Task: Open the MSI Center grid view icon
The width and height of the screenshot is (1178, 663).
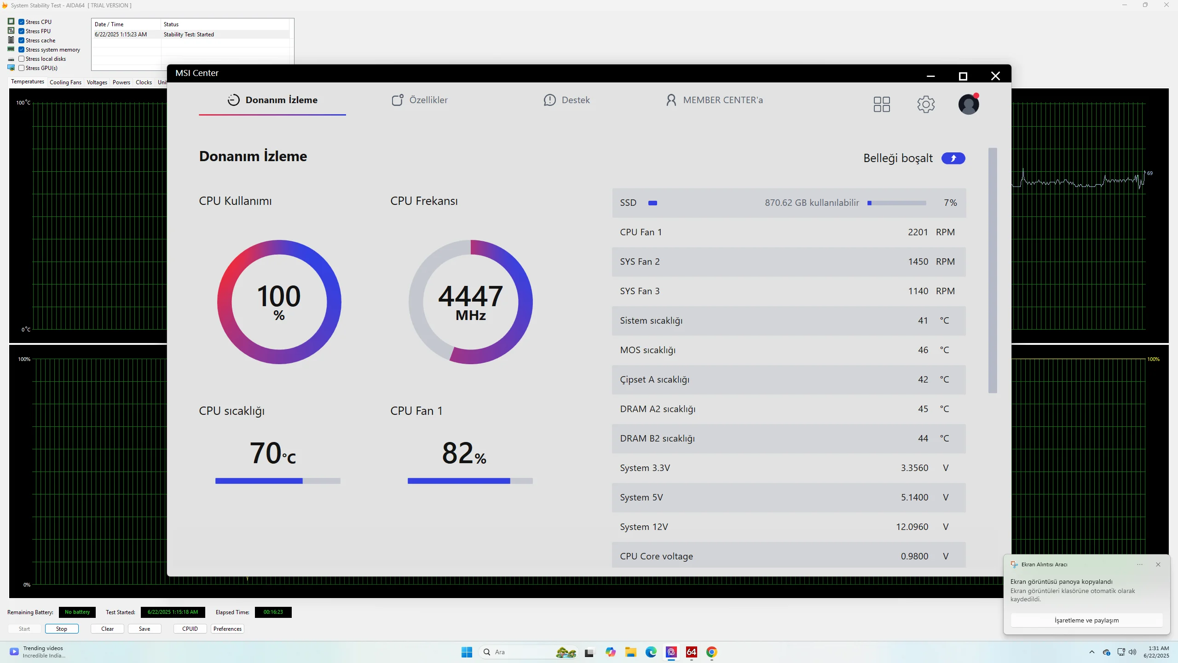Action: click(882, 105)
